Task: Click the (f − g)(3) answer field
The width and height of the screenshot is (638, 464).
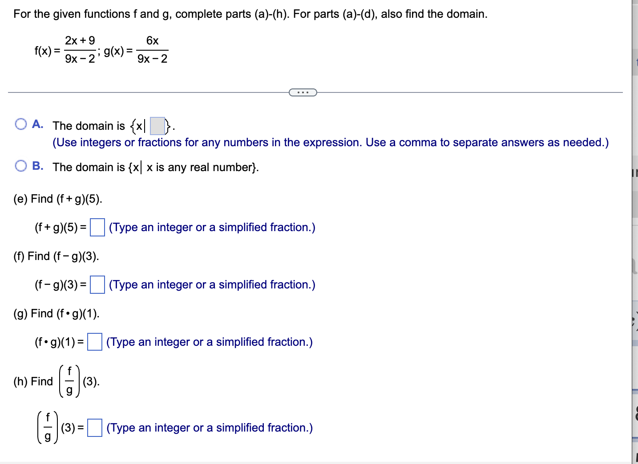Action: (x=97, y=285)
